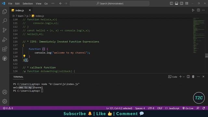208x117 pixels.
Task: Close the terminal panel
Action: (x=203, y=77)
